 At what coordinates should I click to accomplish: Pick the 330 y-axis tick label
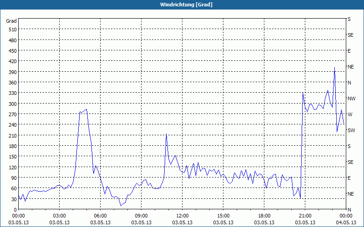(13, 93)
